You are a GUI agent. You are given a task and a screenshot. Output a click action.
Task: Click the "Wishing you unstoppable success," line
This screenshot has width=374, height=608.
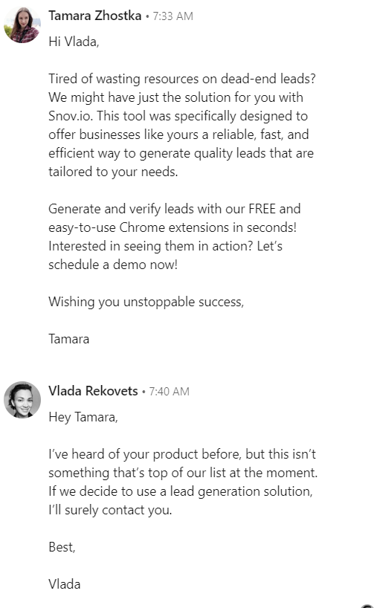point(146,302)
